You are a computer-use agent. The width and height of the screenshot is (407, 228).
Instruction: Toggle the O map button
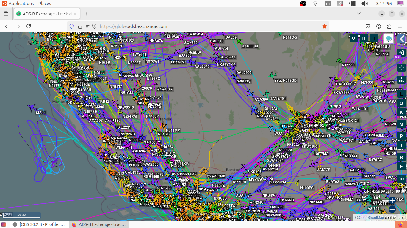(401, 103)
